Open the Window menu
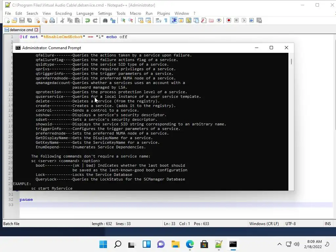 [182, 13]
